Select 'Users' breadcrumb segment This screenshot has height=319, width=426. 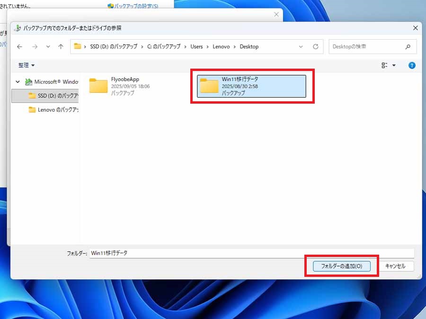[196, 46]
